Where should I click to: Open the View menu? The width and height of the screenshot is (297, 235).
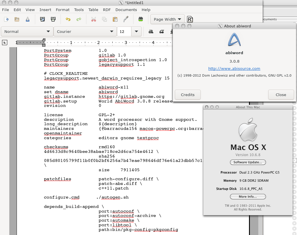pyautogui.click(x=30, y=10)
